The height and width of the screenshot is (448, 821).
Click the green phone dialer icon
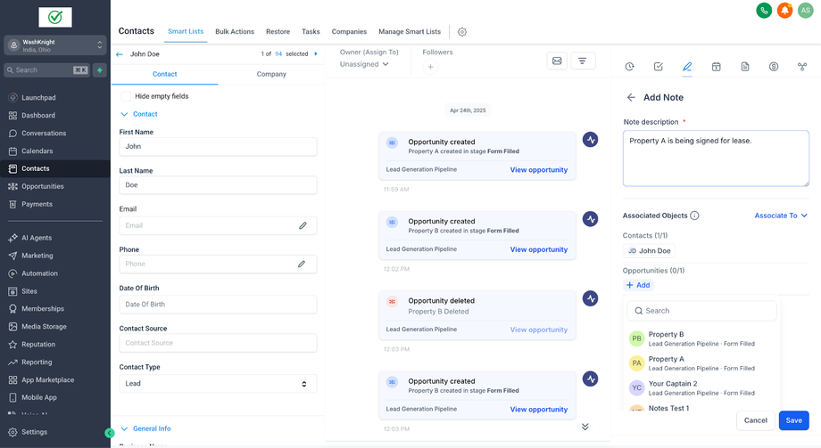pos(764,11)
